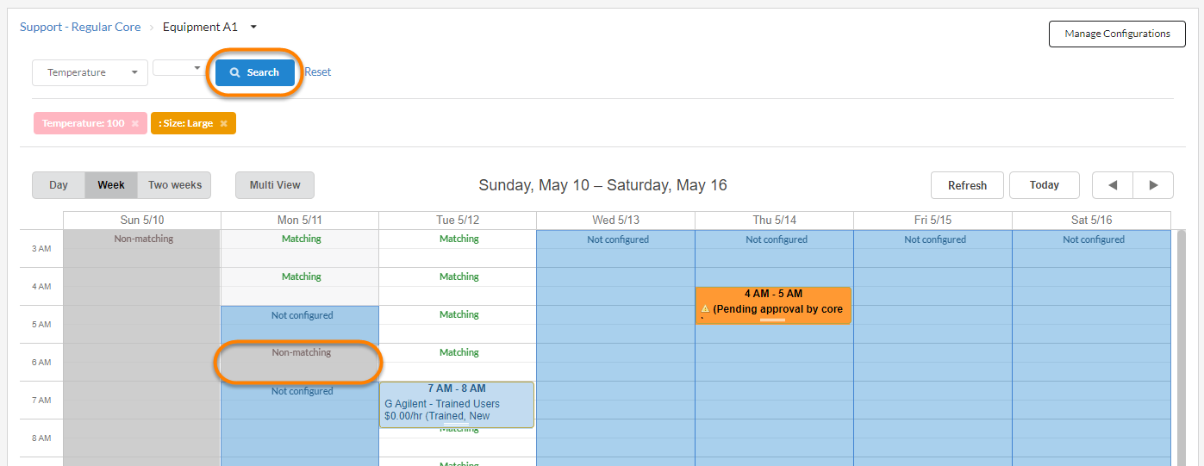The height and width of the screenshot is (466, 1204).
Task: Open the 4 AM - 5 AM pending approval event
Action: coord(773,305)
